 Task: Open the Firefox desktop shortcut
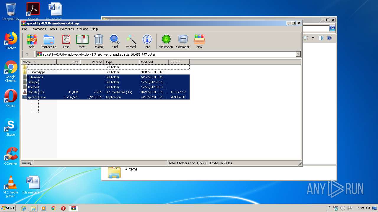pos(11,41)
